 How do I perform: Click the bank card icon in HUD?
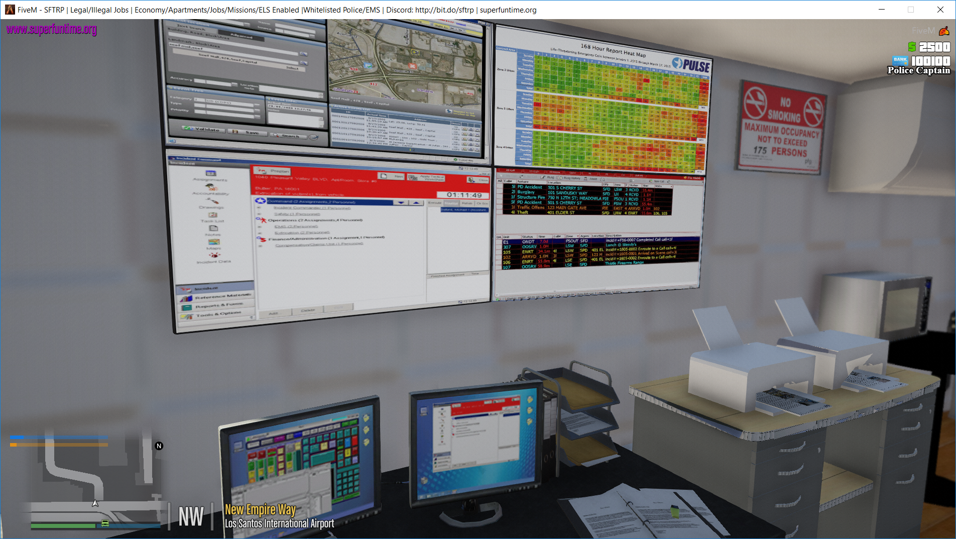[x=900, y=60]
